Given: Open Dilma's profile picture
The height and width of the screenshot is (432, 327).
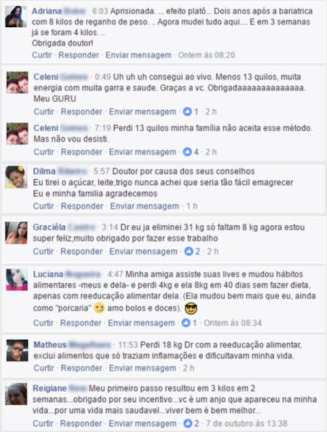Looking at the screenshot, I should point(16,177).
